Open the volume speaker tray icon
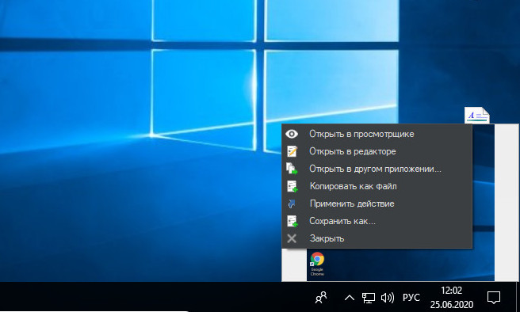The image size is (520, 312). coord(388,298)
